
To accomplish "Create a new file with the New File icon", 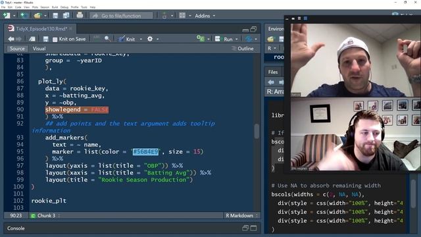I will point(6,16).
